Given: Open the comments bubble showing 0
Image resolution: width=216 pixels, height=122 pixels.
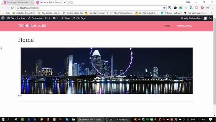Looking at the screenshot, I should [55, 18].
